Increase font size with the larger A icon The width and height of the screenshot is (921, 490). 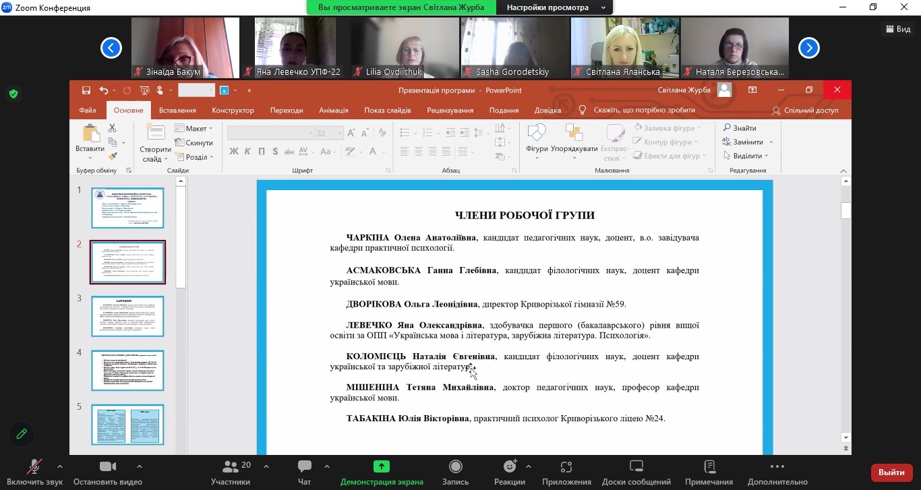coord(351,133)
